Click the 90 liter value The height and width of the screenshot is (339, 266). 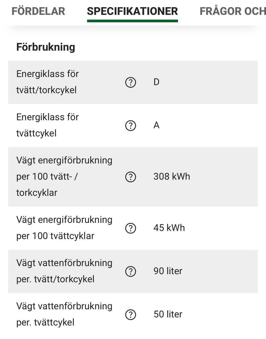pos(168,271)
